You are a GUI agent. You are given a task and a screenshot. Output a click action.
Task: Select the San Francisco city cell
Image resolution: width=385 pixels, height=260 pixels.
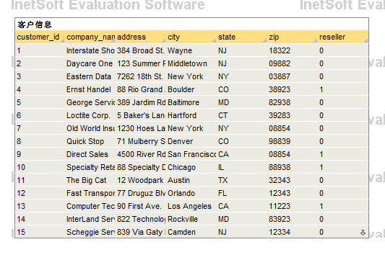click(191, 154)
